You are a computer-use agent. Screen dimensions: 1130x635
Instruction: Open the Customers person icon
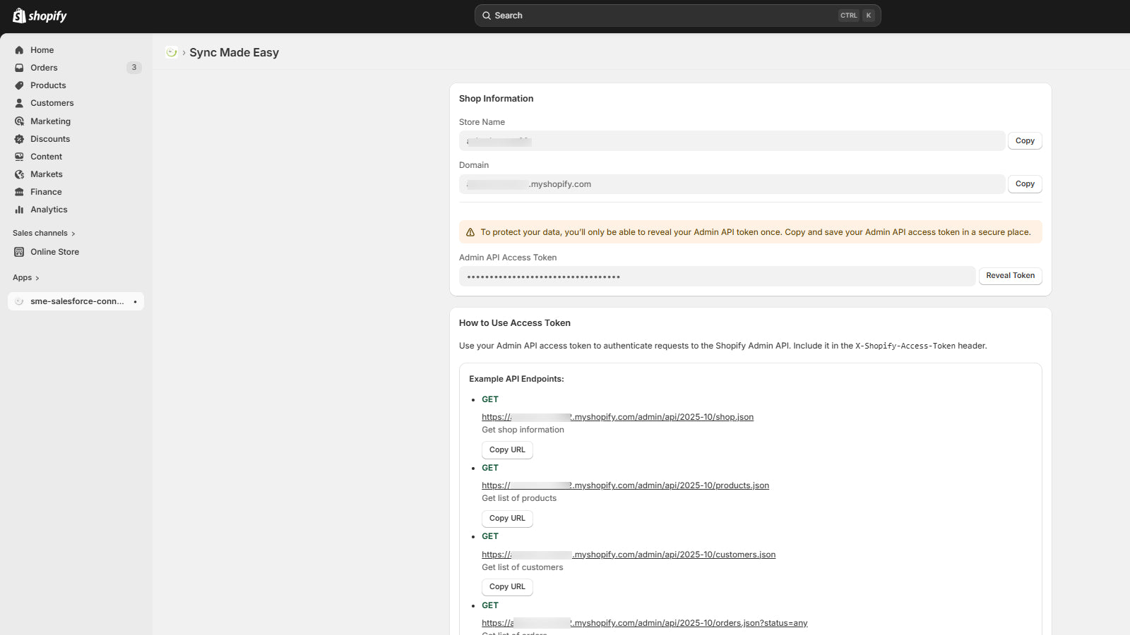point(19,103)
